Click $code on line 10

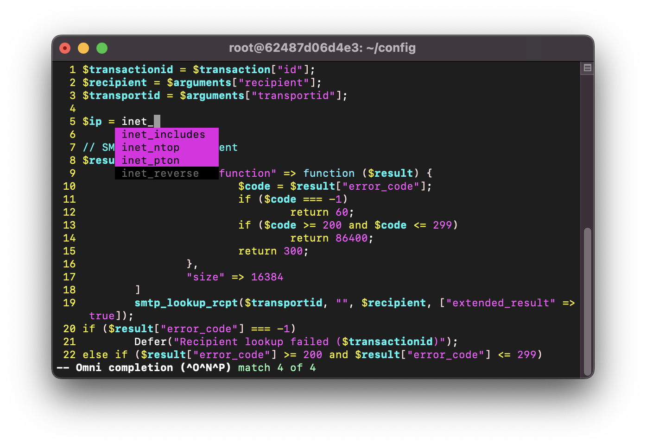(x=254, y=186)
